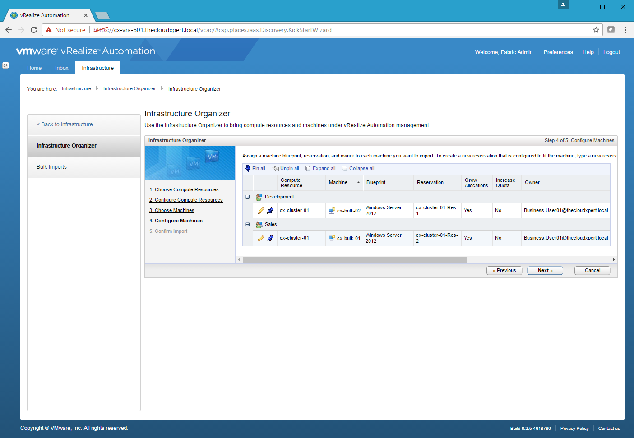Click the pin icon for cx-bulk-01 row

click(270, 238)
